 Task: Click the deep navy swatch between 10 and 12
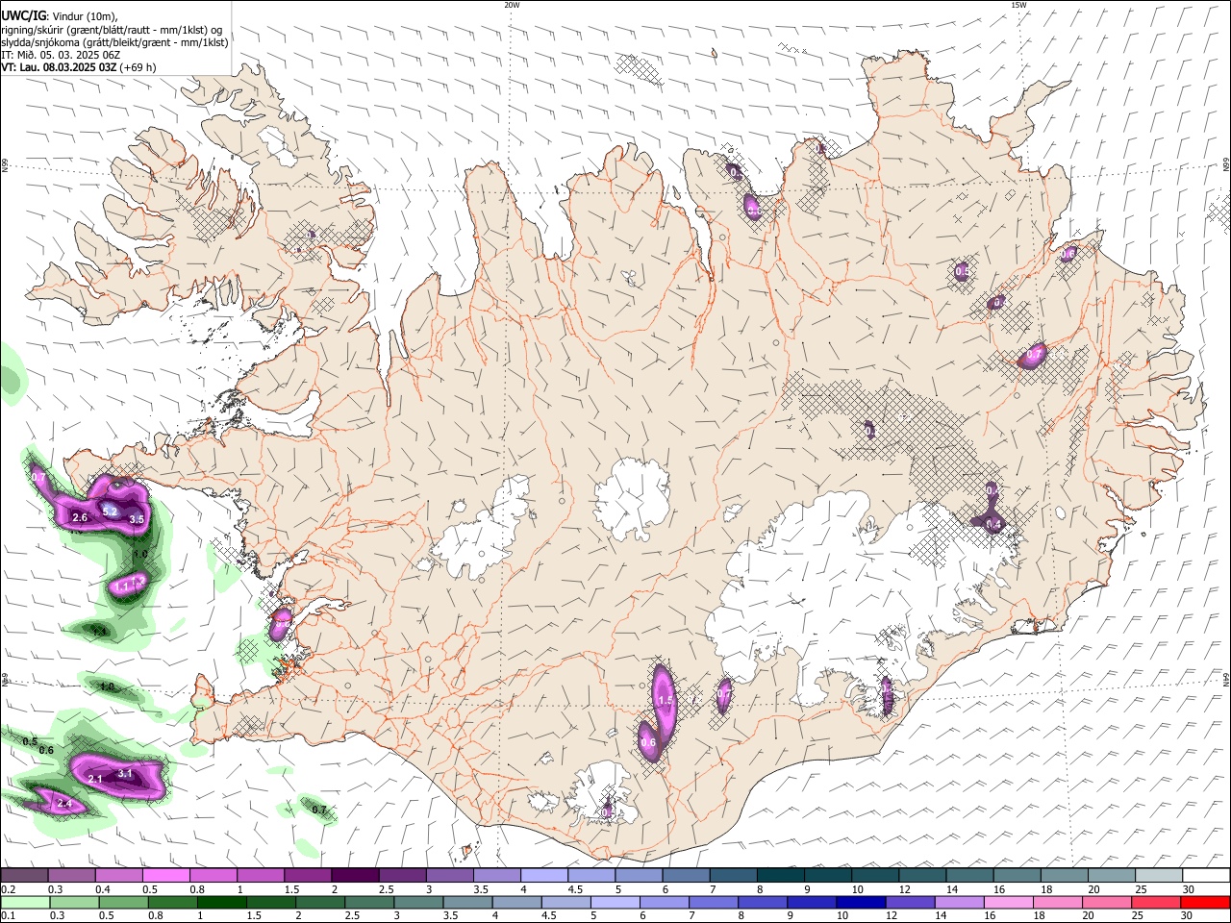tap(861, 902)
